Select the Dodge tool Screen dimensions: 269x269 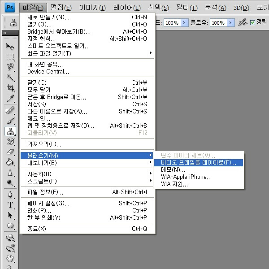click(10, 183)
